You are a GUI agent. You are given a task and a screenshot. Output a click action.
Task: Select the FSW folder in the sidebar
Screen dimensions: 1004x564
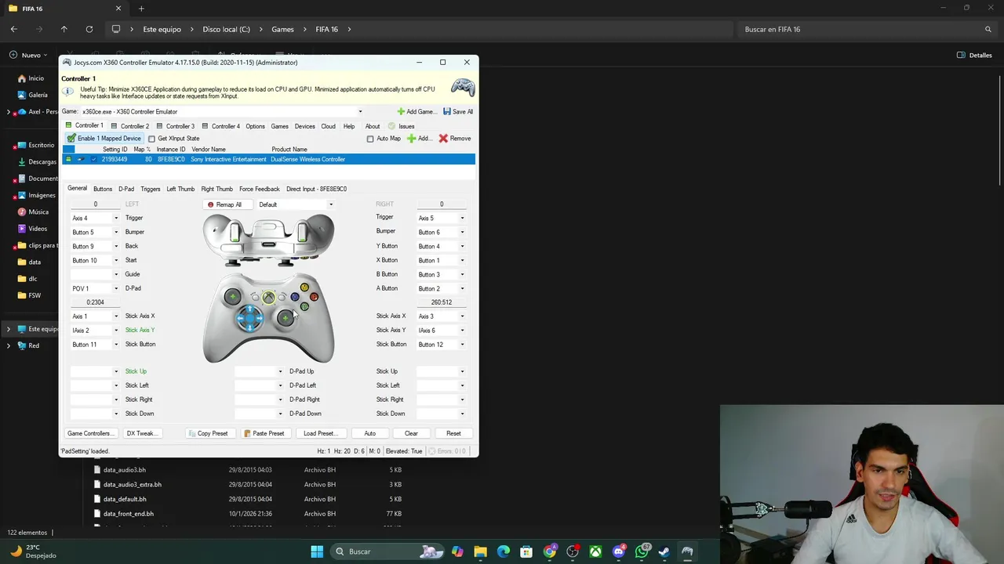35,295
